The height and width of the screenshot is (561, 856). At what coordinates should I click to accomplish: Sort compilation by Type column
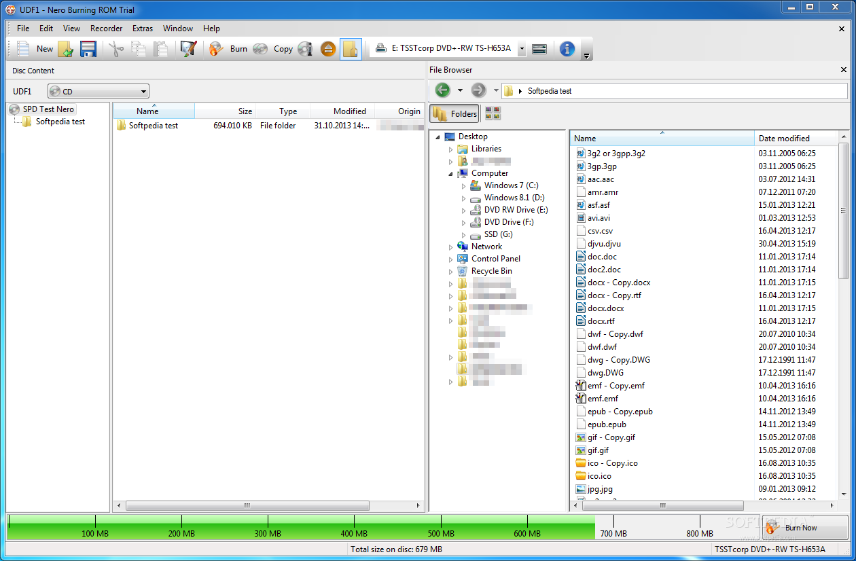click(283, 111)
